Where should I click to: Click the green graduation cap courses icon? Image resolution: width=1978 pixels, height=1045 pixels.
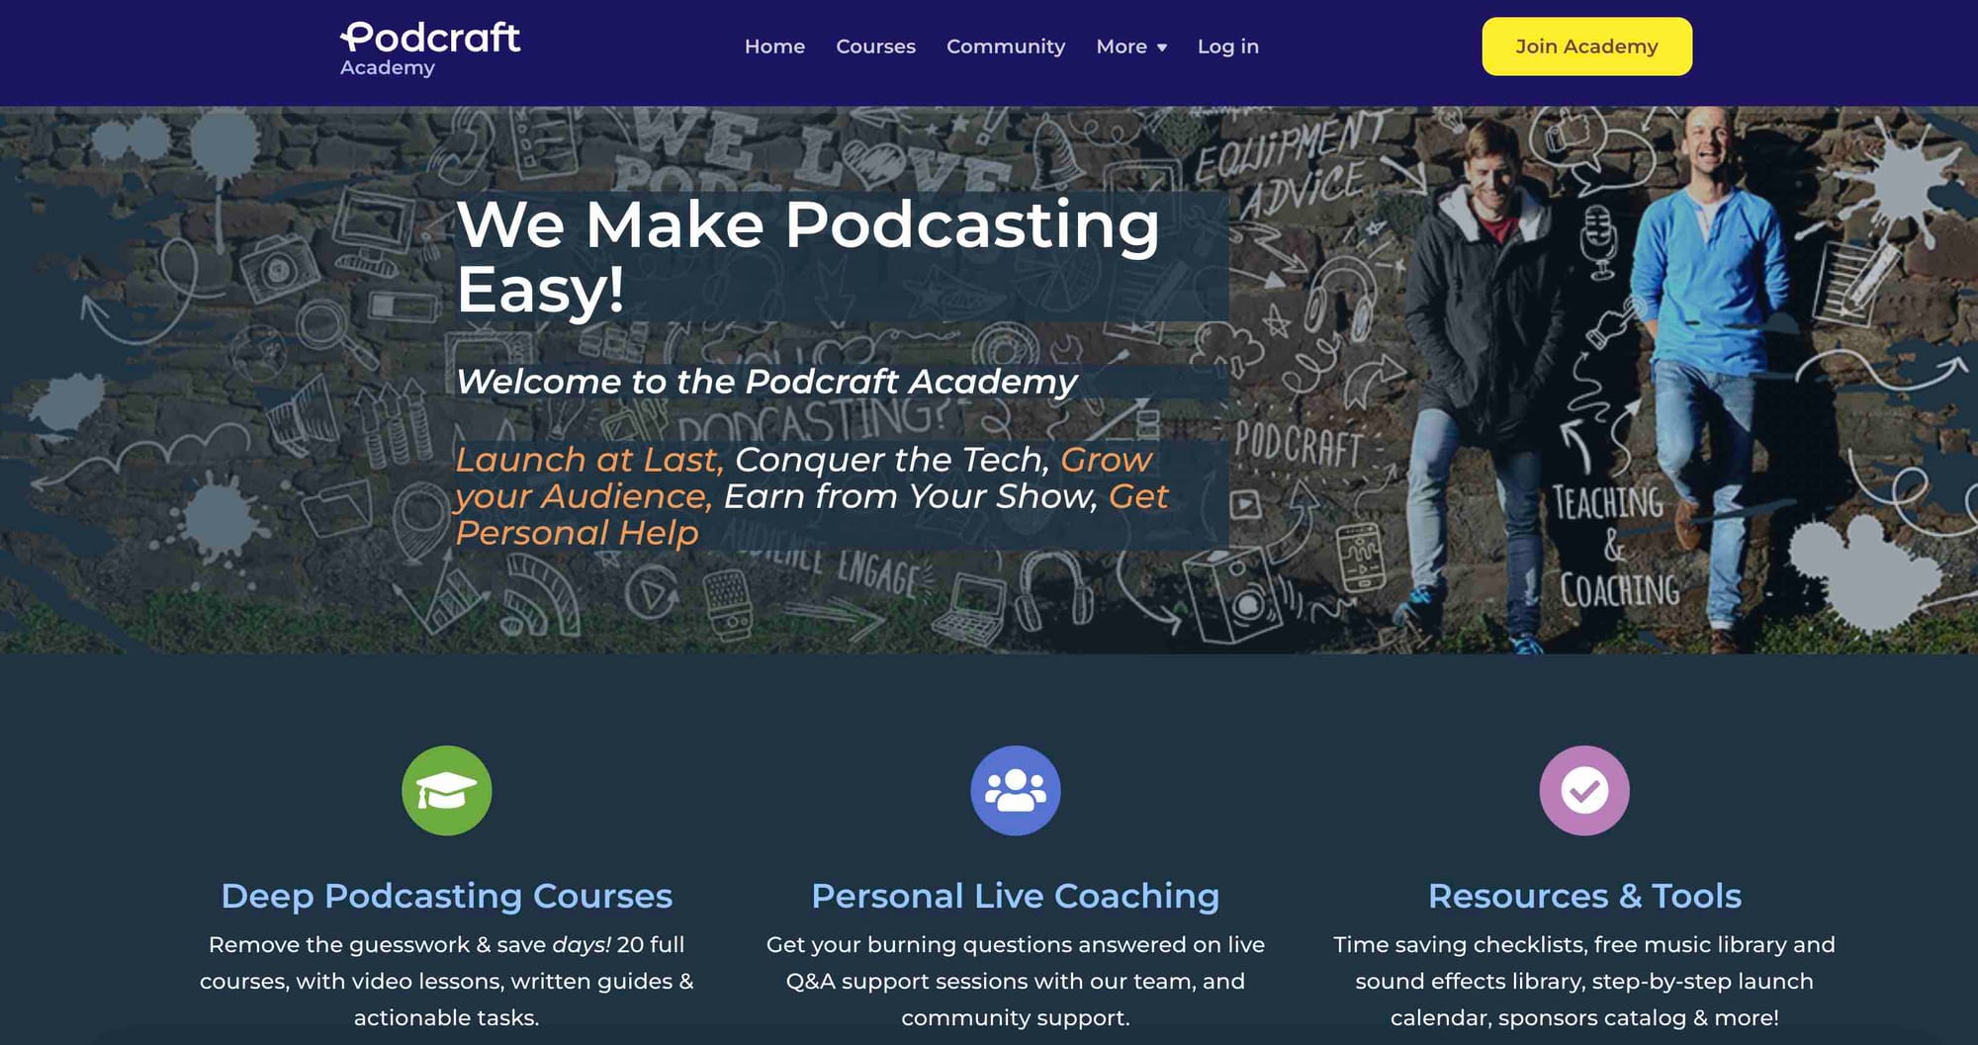(x=446, y=791)
